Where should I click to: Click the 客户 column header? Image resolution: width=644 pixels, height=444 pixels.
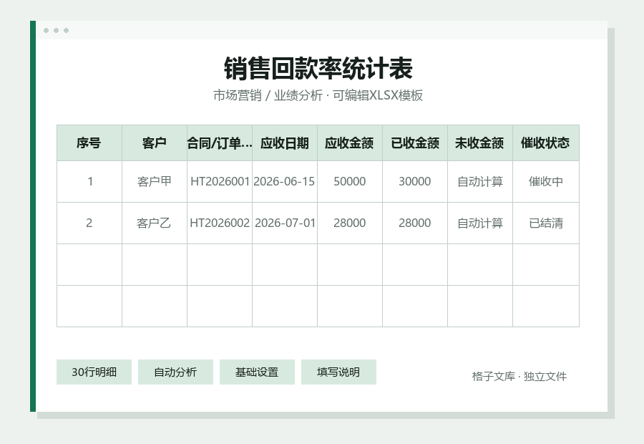click(155, 143)
